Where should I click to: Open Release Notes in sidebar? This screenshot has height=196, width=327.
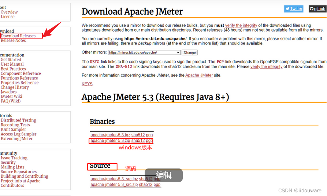13,40
